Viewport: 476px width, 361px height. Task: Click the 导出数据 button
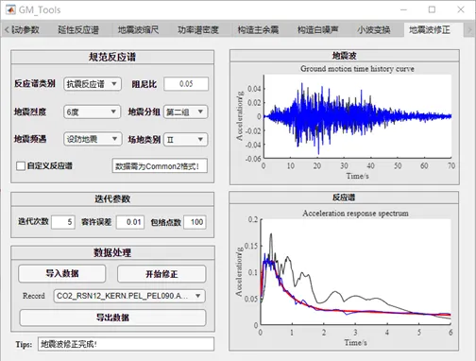point(112,318)
